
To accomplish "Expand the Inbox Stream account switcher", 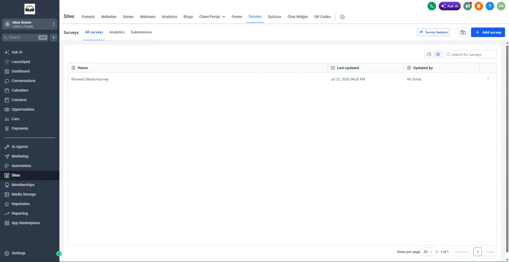I will [x=30, y=24].
